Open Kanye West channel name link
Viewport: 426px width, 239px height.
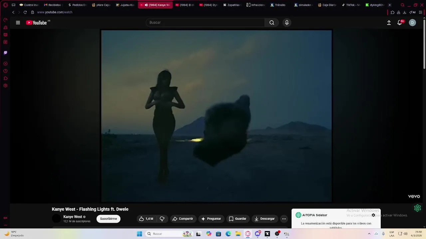tap(73, 217)
